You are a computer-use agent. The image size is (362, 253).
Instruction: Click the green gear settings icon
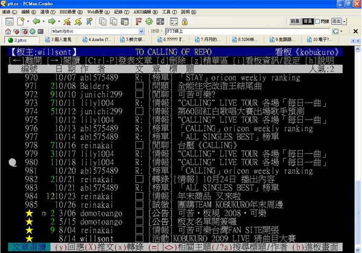[x=149, y=22]
